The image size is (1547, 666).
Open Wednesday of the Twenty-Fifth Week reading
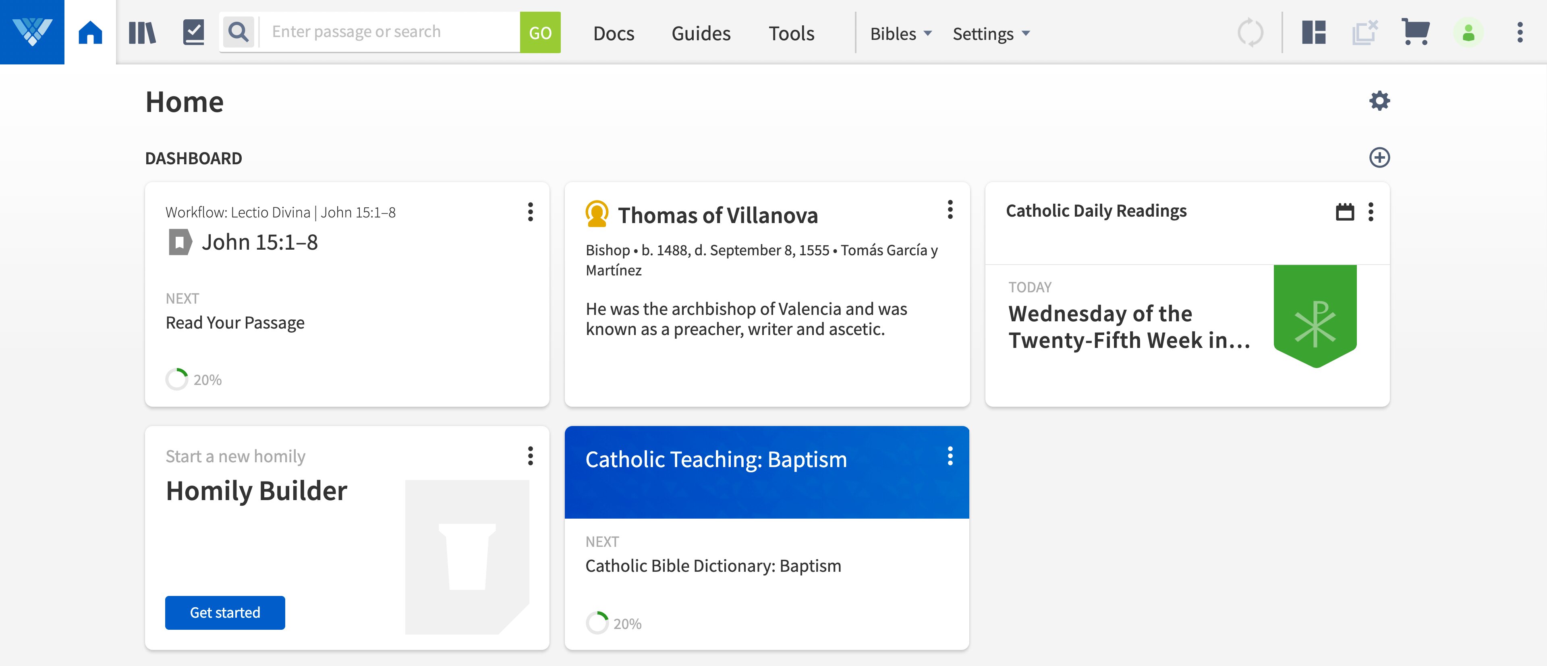coord(1129,327)
